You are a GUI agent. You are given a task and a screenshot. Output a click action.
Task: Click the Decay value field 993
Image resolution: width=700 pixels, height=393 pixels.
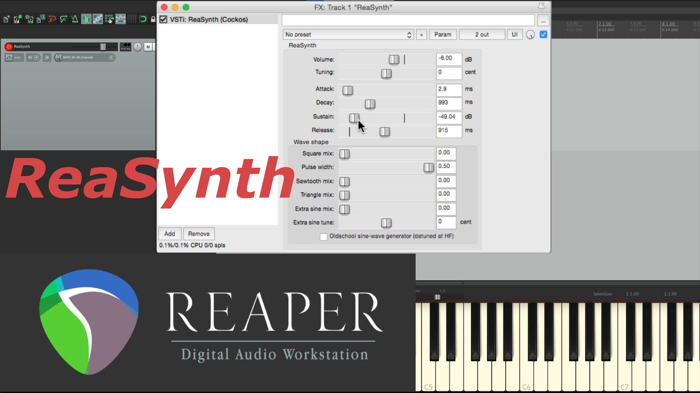(449, 103)
